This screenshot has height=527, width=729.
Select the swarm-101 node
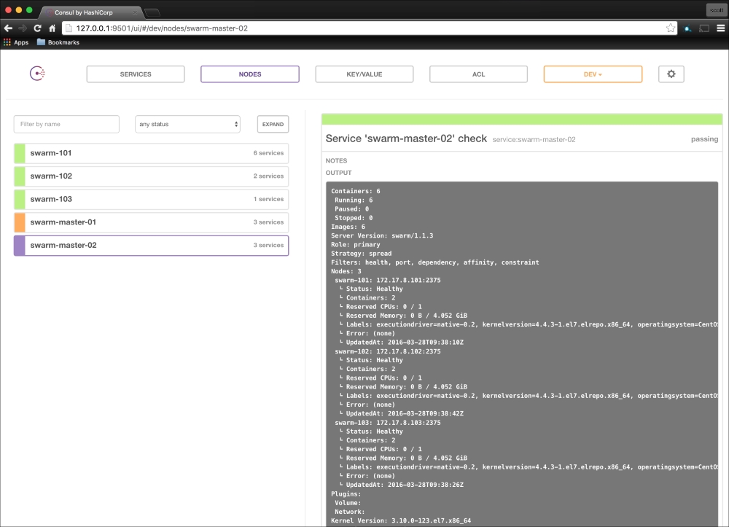[x=151, y=153]
